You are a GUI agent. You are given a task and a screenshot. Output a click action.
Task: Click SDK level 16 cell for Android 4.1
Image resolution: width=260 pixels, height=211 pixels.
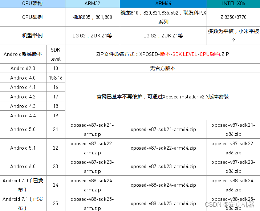[56, 87]
